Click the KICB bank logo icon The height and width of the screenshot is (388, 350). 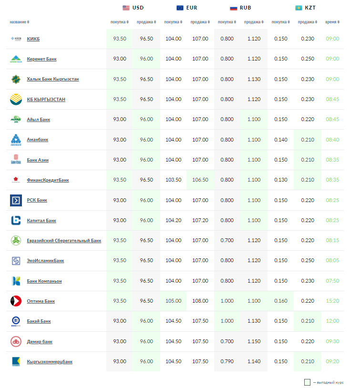[x=16, y=39]
